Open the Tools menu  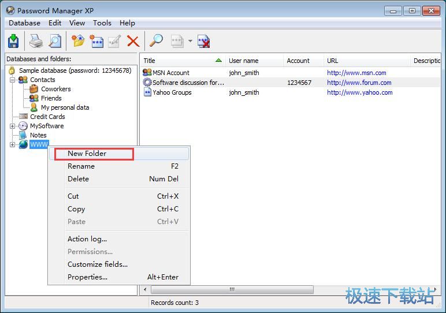102,23
